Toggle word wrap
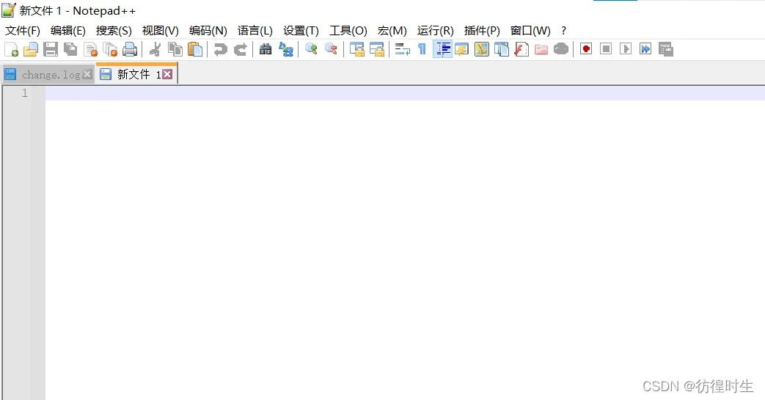The image size is (765, 400). [x=402, y=49]
